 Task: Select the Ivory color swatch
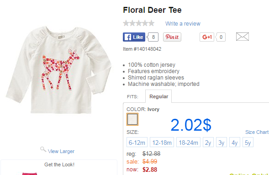(x=132, y=119)
